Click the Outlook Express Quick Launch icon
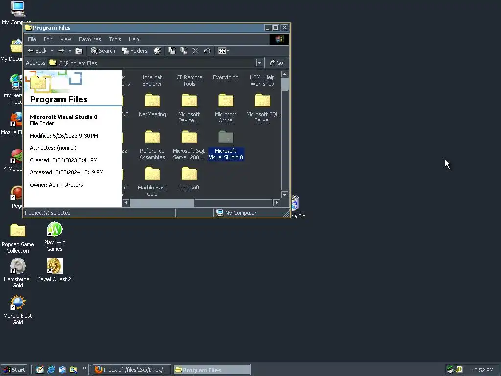 (62, 370)
